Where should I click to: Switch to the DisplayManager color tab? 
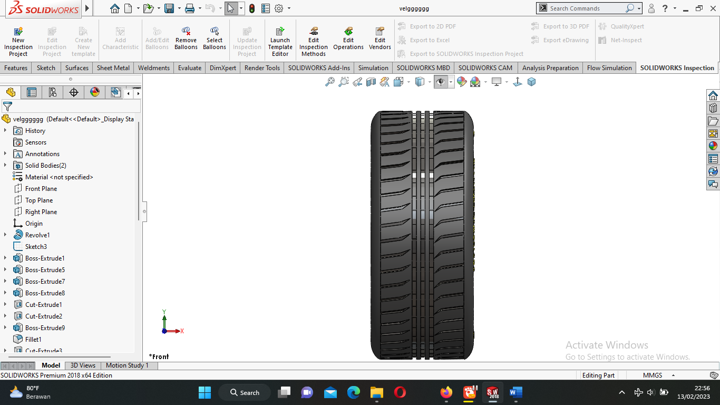click(95, 93)
